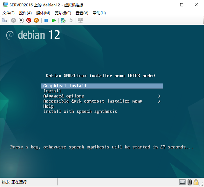Open the 文件(F) menu

click(x=9, y=13)
